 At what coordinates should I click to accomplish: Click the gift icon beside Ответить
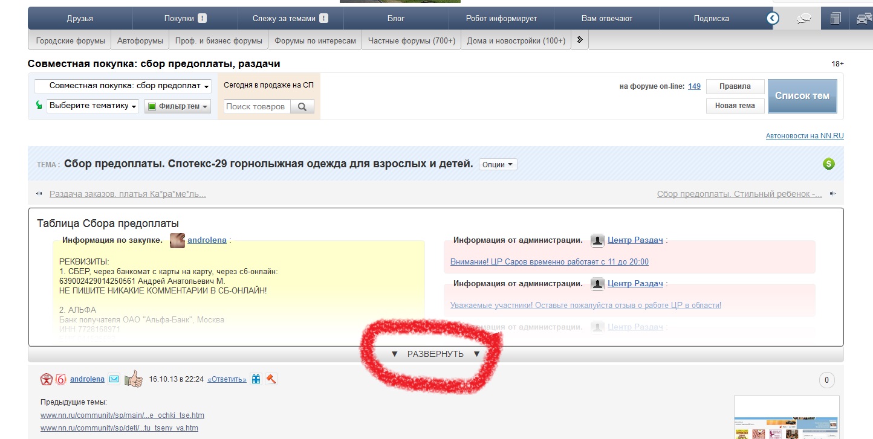(x=256, y=379)
